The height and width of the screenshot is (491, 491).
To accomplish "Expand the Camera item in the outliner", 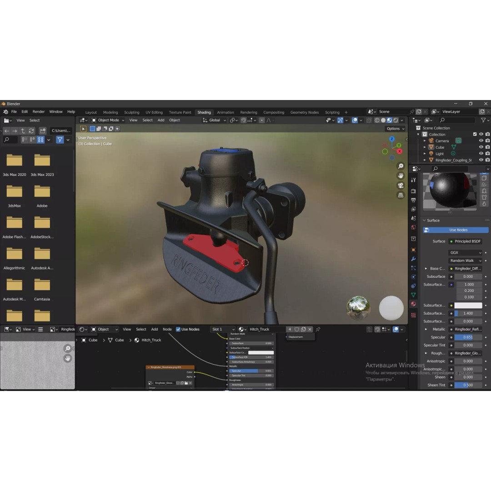I will point(425,141).
